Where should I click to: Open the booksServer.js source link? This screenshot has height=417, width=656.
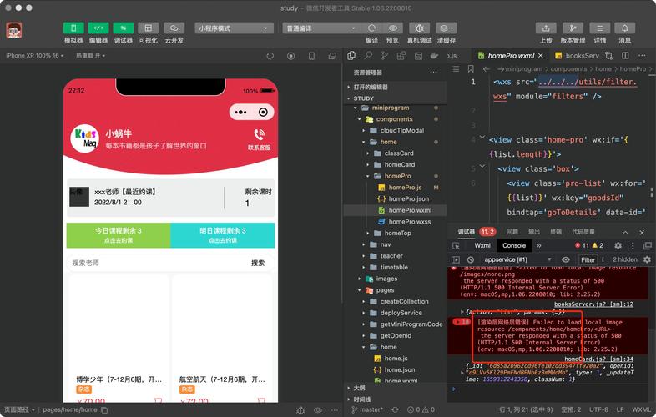pos(593,304)
